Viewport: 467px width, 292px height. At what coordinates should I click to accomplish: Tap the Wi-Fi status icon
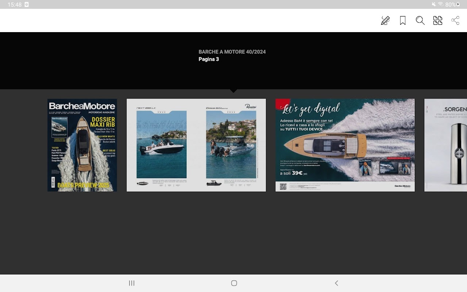pyautogui.click(x=441, y=4)
